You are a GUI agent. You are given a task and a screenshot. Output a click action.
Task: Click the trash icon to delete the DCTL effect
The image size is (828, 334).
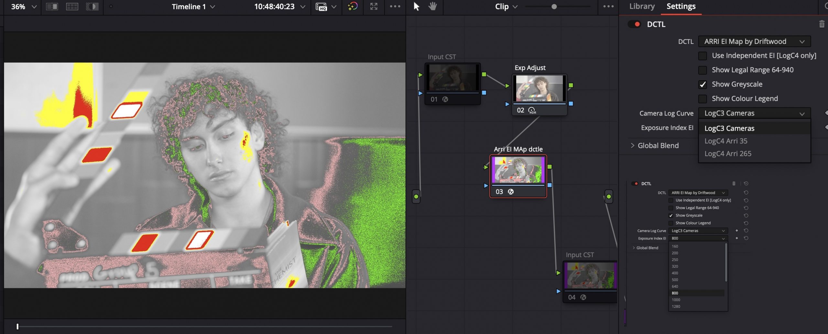(x=822, y=24)
